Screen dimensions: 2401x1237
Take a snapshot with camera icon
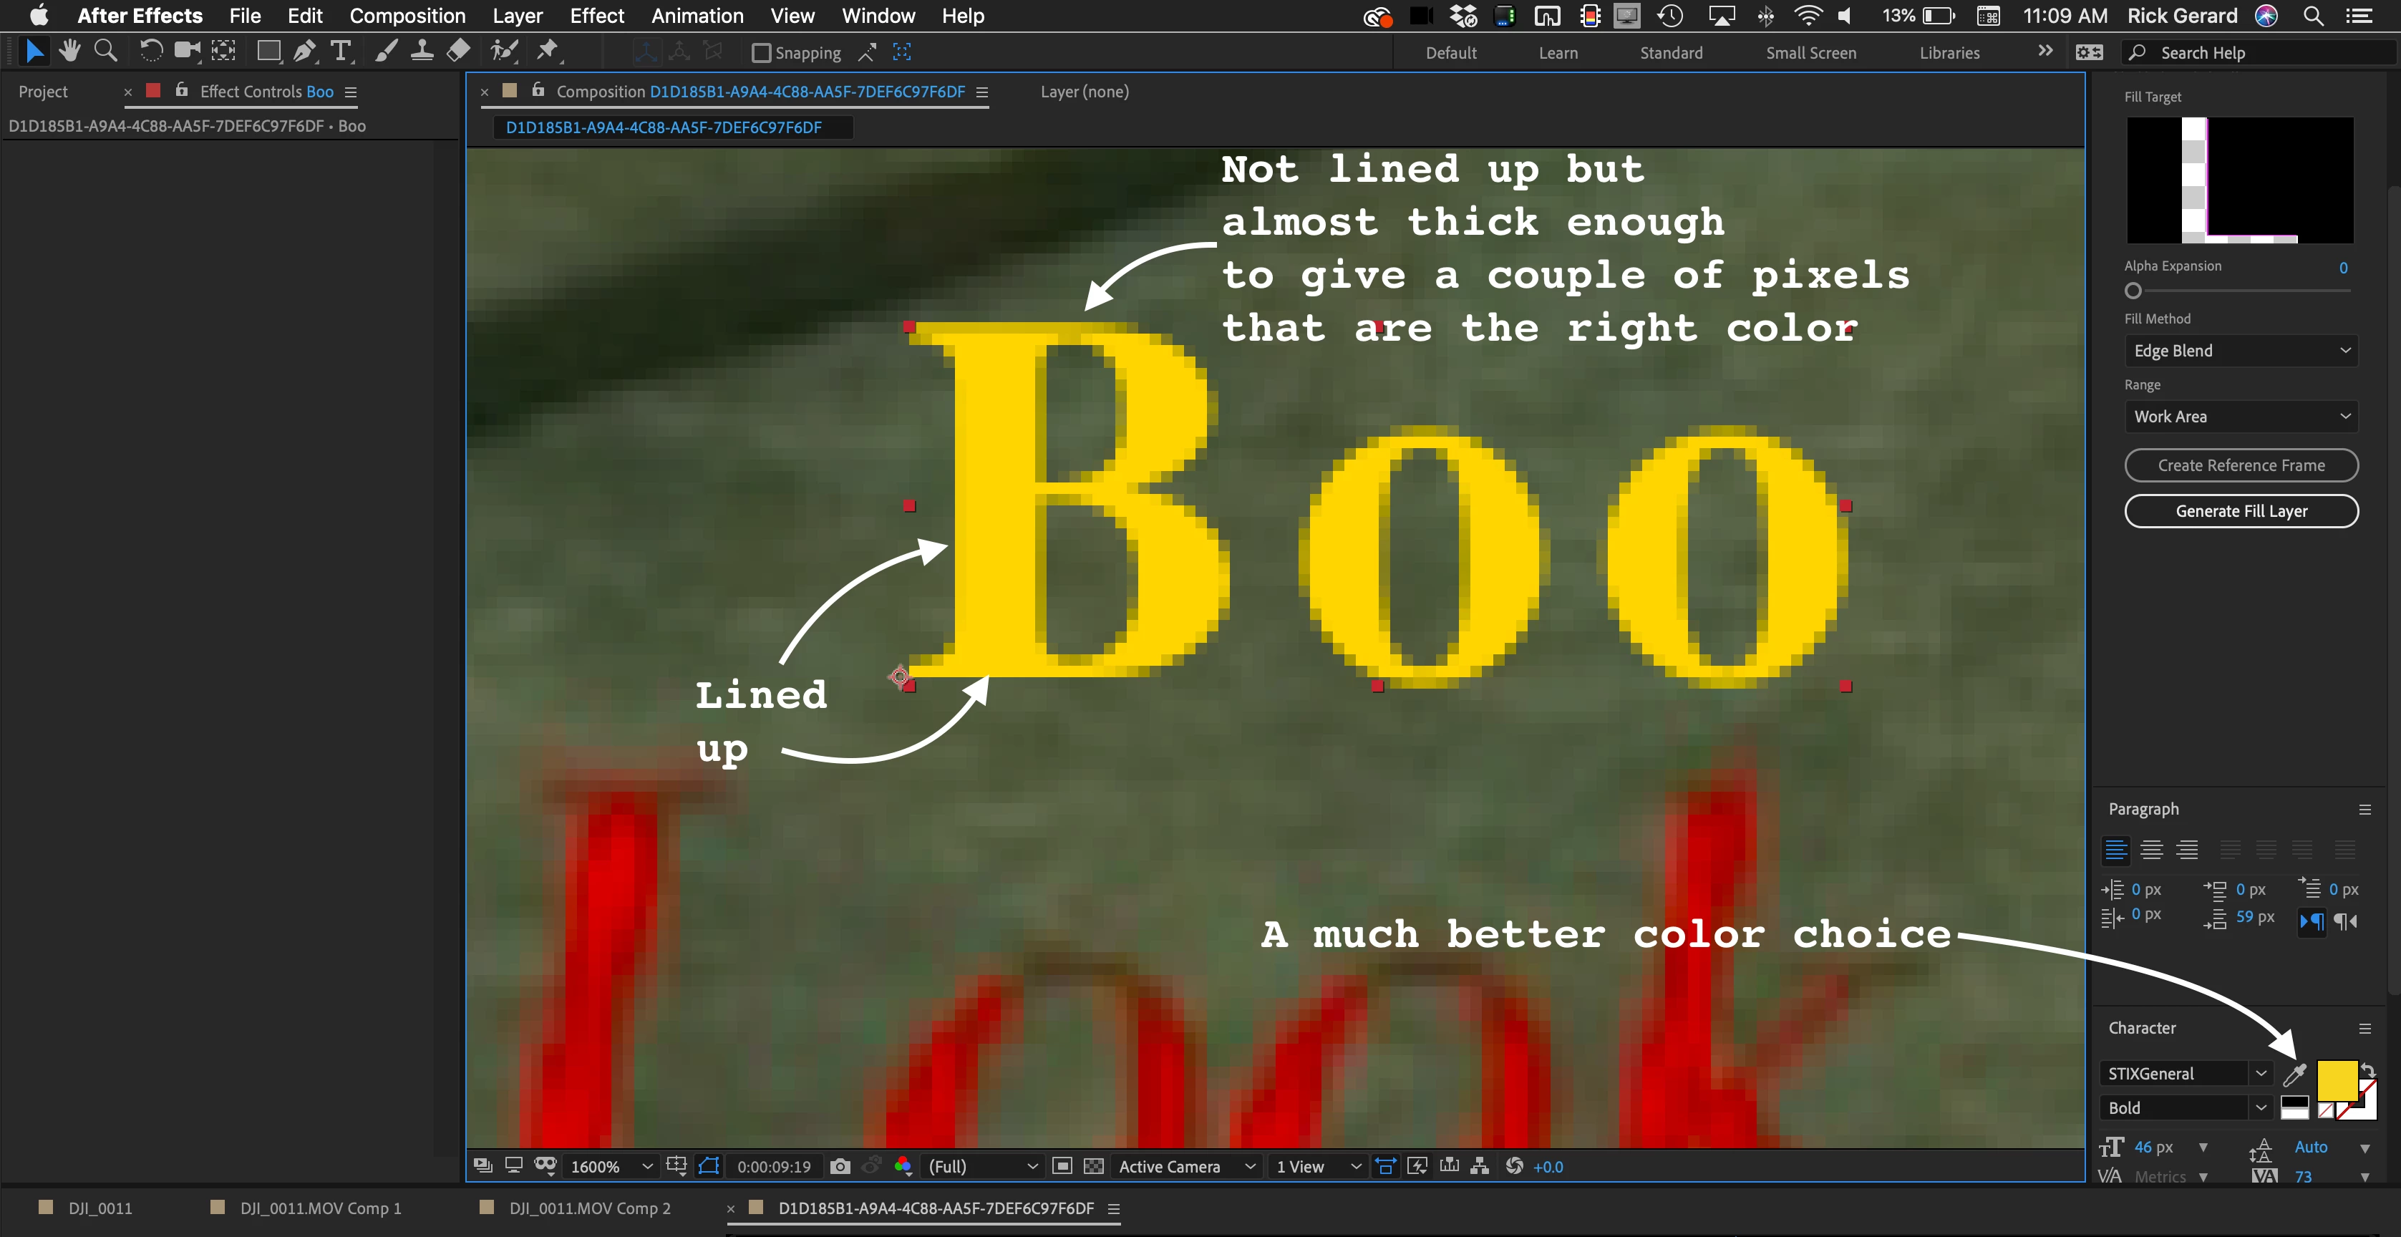pyautogui.click(x=840, y=1166)
